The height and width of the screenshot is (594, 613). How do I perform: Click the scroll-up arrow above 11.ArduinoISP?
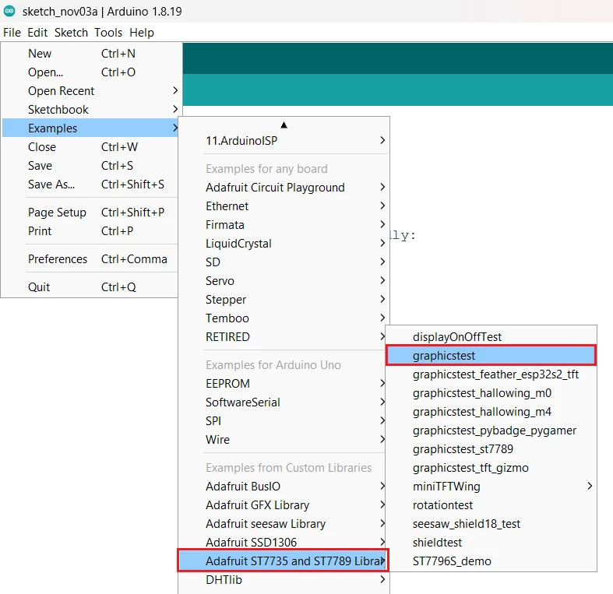click(284, 125)
